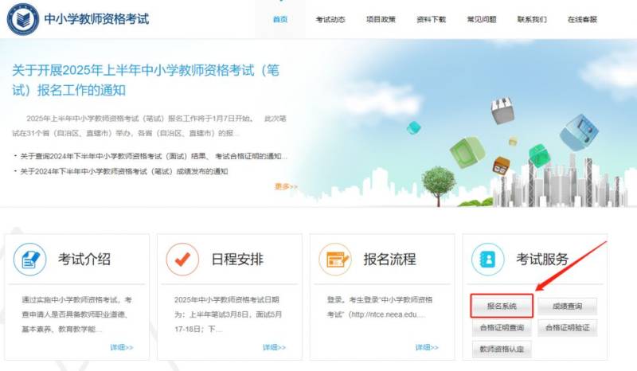Open notice about 2024下半年笔试成绩发布
Screen dimensions: 637x371
[124, 171]
